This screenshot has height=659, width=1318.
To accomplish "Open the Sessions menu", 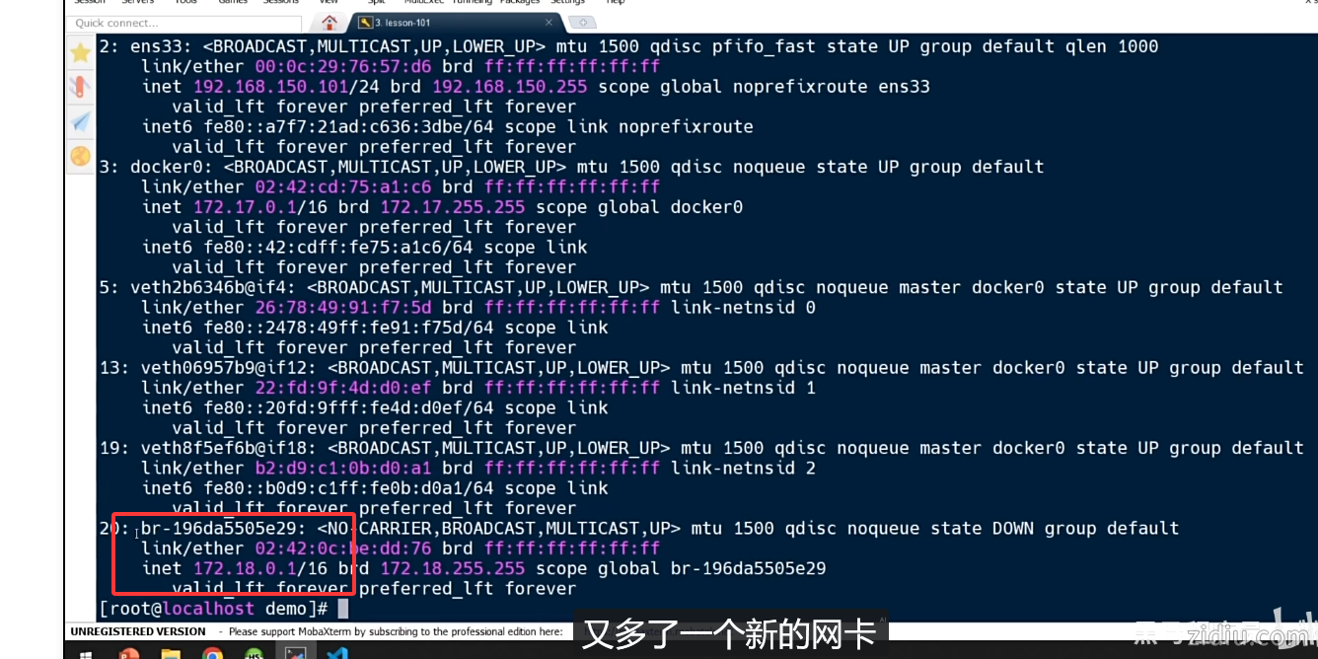I will 280,2.
